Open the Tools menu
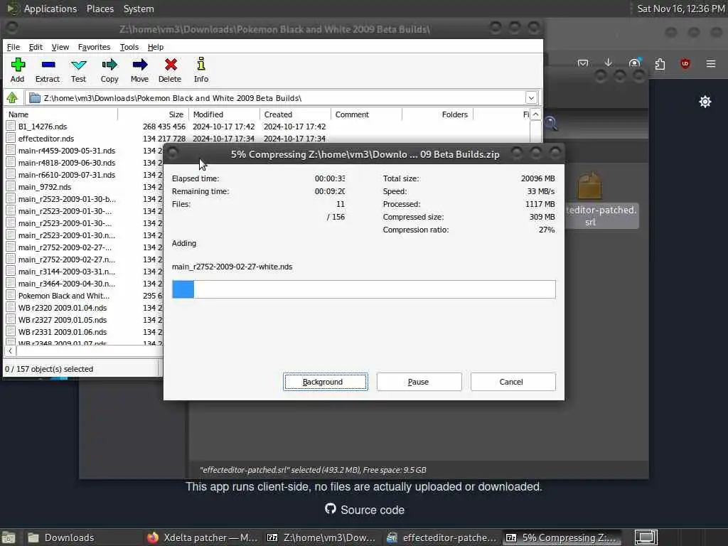The image size is (728, 546). pyautogui.click(x=129, y=47)
